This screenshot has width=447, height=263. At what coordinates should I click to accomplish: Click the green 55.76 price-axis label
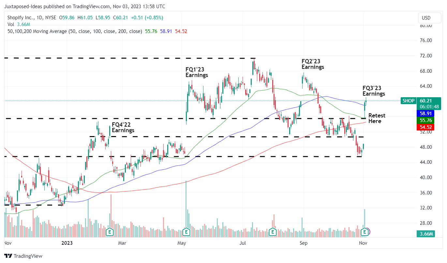pyautogui.click(x=425, y=120)
